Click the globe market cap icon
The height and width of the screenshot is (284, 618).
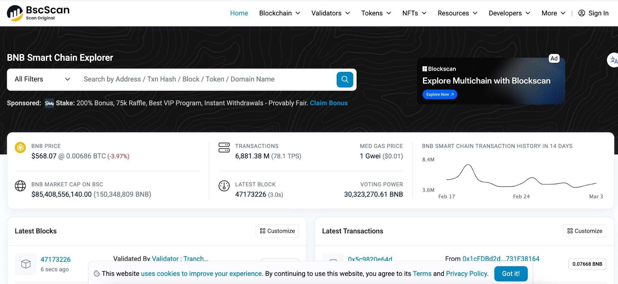(20, 186)
